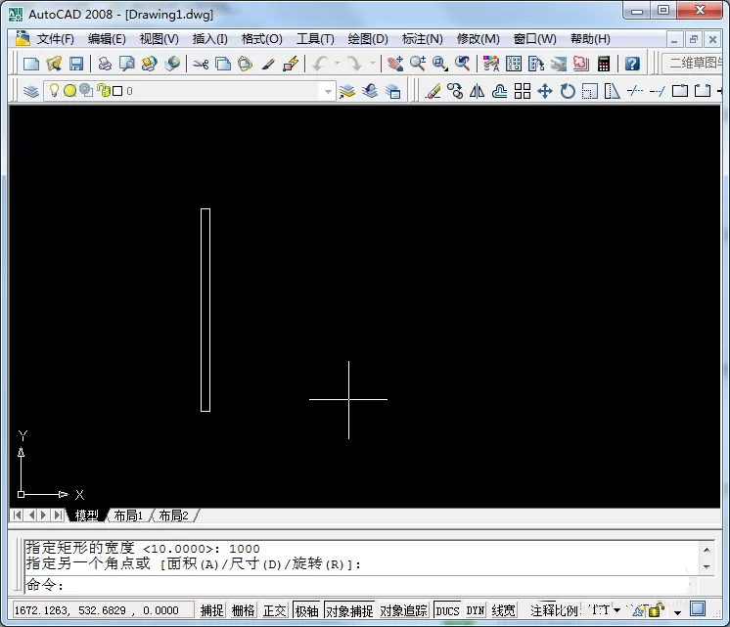
Task: Toggle 捕捉 snap mode
Action: pos(211,610)
